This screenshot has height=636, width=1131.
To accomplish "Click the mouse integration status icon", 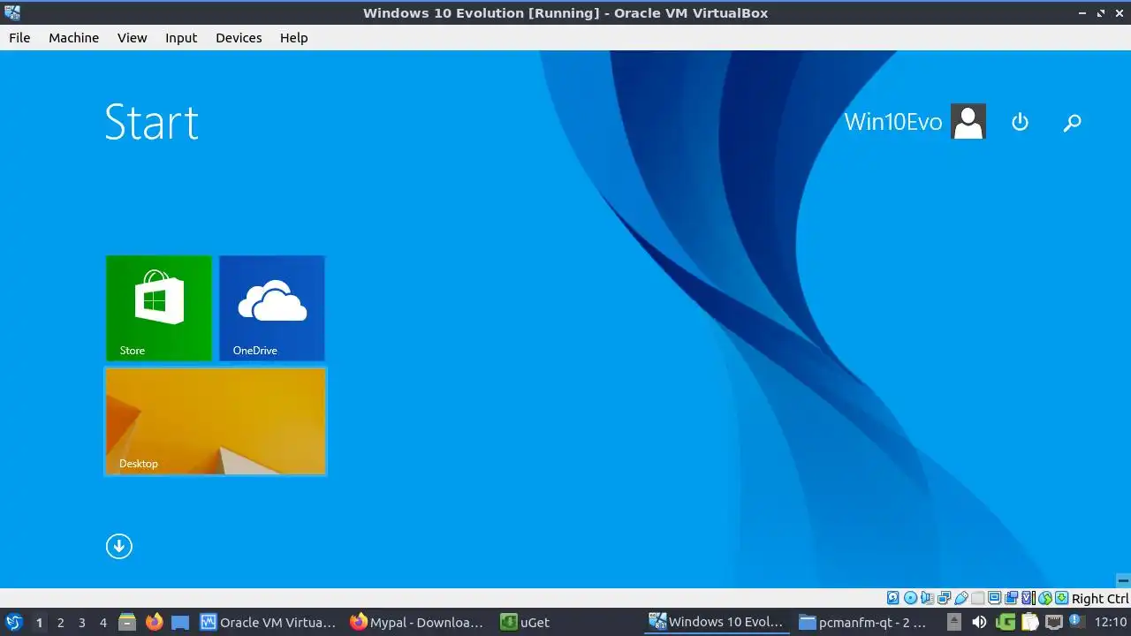I will click(x=1045, y=599).
